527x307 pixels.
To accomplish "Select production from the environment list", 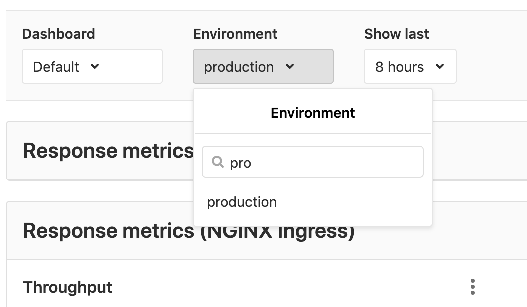I will 242,202.
